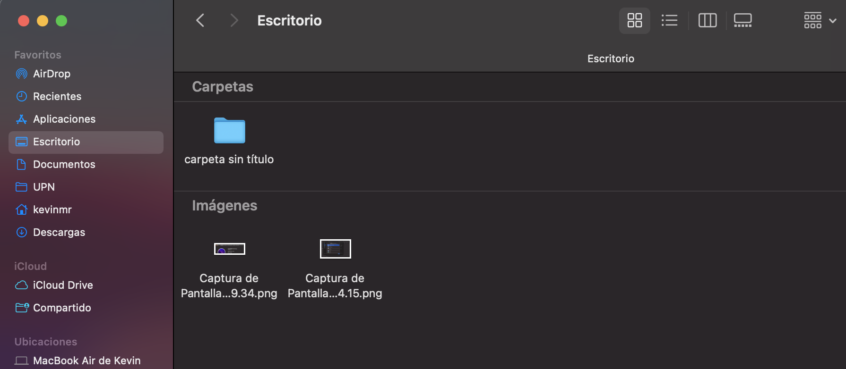Switch to column view

[x=707, y=20]
